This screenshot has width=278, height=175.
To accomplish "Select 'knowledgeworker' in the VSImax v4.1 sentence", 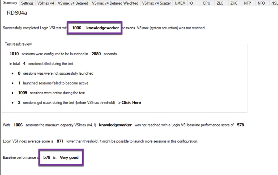I will (x=115, y=125).
